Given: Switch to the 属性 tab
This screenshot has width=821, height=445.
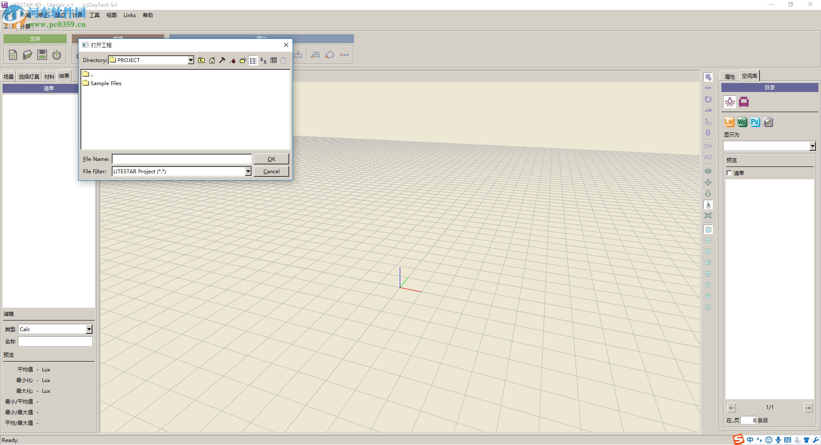Looking at the screenshot, I should click(730, 77).
